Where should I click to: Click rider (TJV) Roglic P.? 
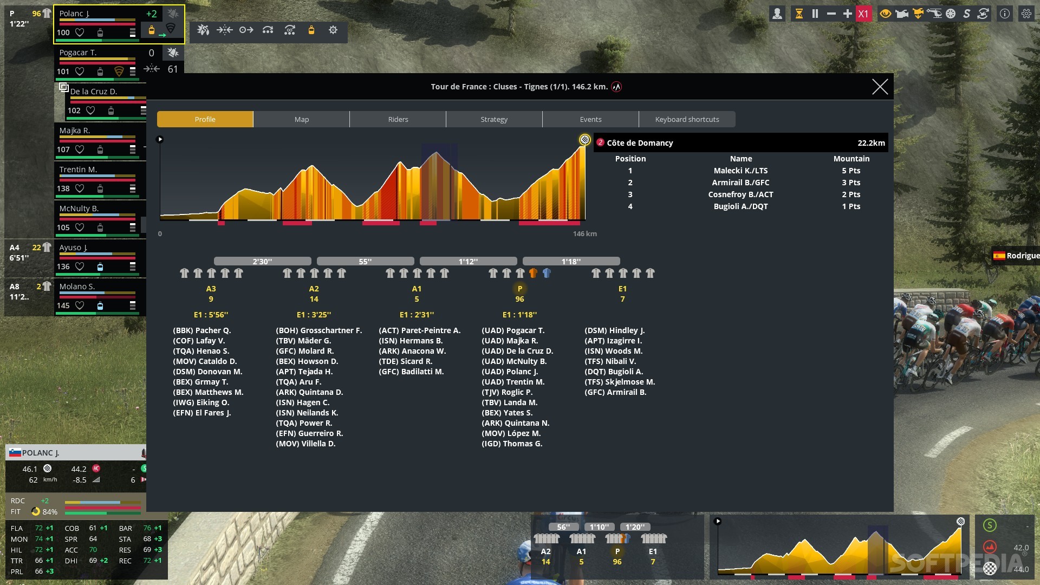click(x=507, y=392)
